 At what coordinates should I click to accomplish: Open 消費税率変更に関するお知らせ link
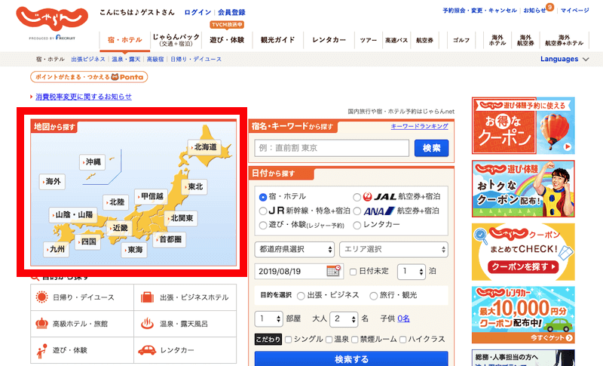[84, 97]
